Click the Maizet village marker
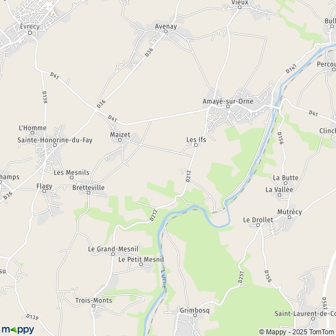 [x=120, y=140]
